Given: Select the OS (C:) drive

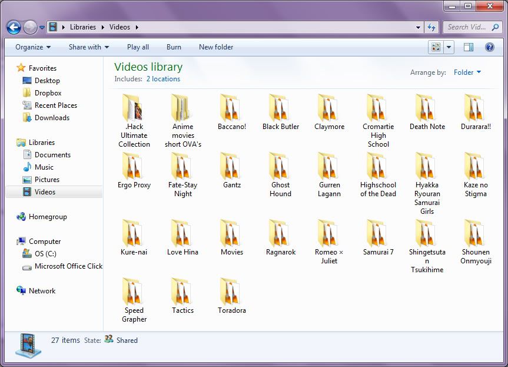Looking at the screenshot, I should (39, 253).
